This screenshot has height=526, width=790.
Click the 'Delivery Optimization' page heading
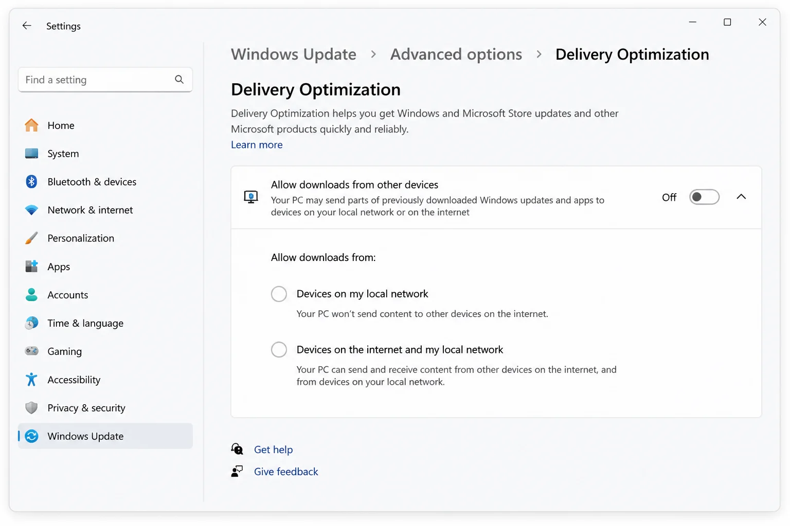point(315,89)
